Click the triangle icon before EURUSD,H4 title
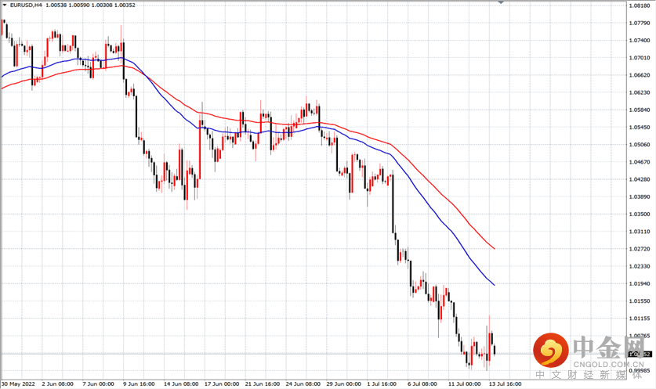 (5, 5)
